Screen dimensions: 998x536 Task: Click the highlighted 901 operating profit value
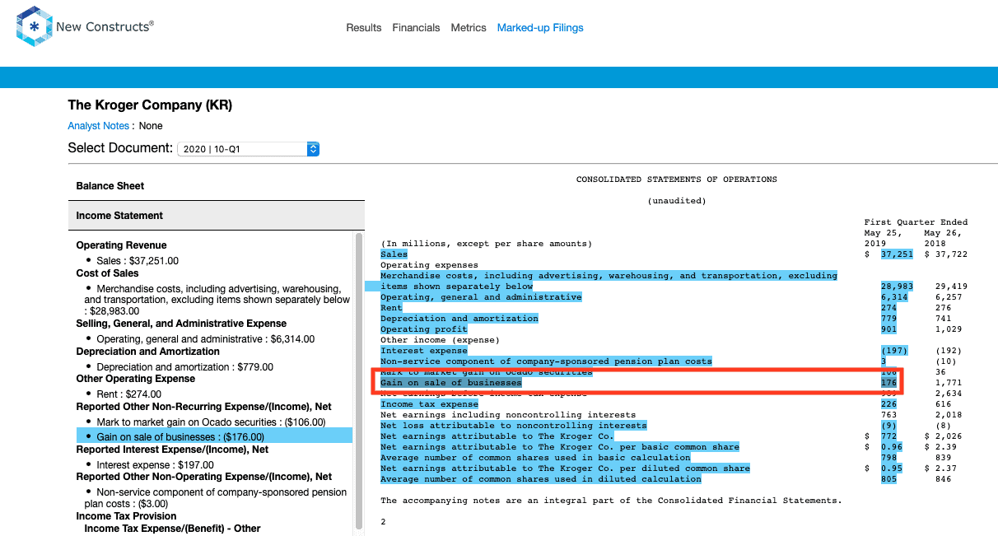888,329
